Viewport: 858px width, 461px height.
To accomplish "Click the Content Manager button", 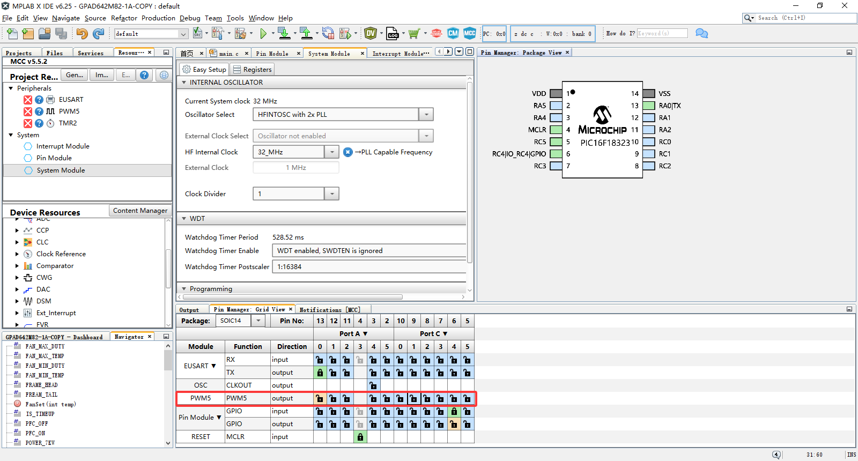I will [140, 211].
